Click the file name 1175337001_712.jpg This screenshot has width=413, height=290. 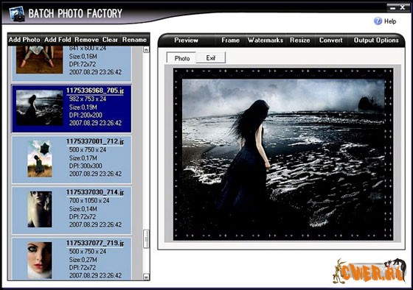pos(95,141)
